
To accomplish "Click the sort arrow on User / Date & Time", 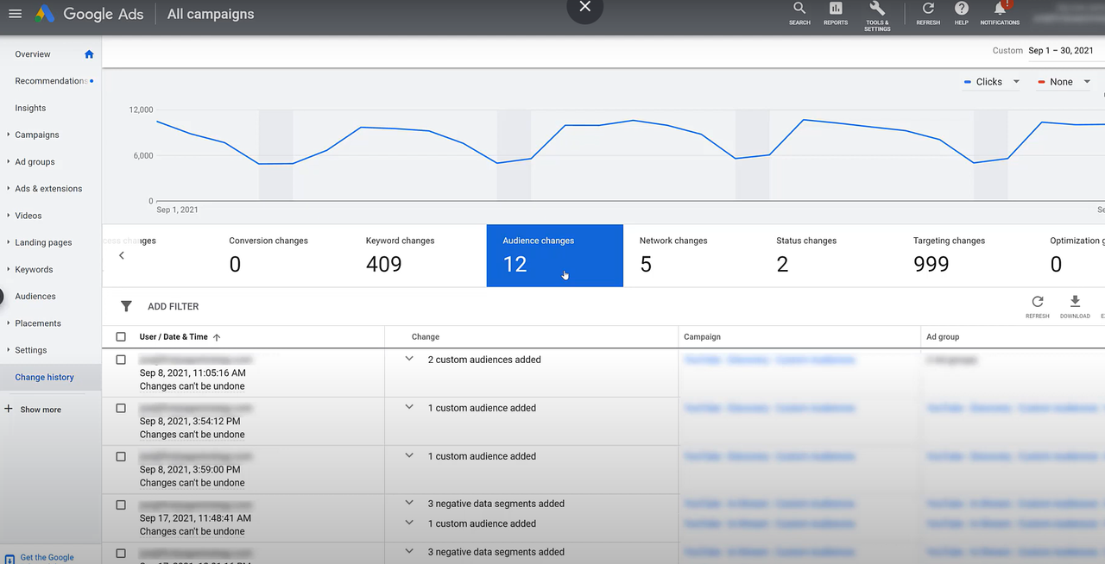I will click(217, 337).
